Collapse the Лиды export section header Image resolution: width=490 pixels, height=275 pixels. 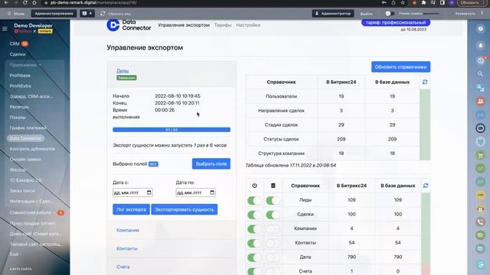[x=122, y=71]
